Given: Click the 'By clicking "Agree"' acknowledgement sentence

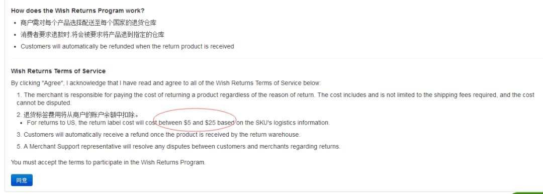Looking at the screenshot, I should point(166,83).
